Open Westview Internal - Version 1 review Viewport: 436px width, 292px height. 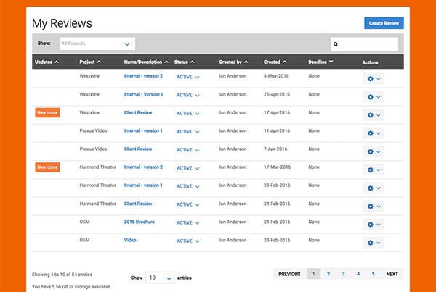coord(143,94)
